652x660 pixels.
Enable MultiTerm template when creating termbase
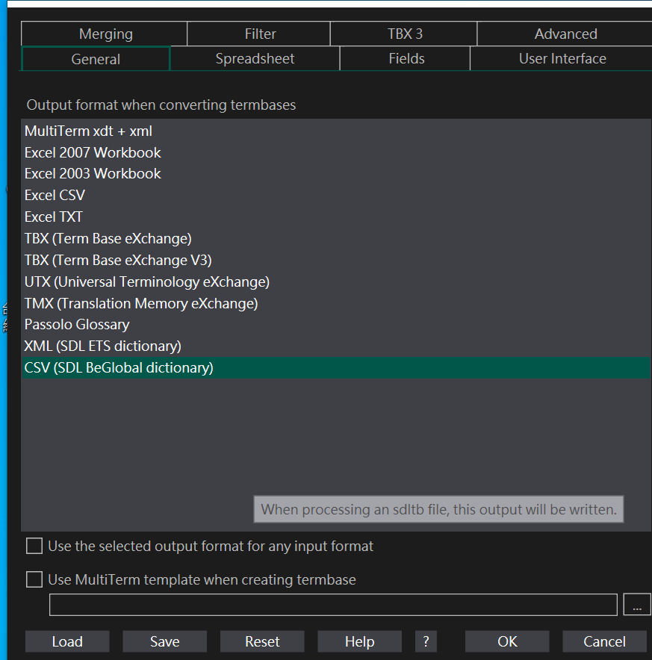34,579
